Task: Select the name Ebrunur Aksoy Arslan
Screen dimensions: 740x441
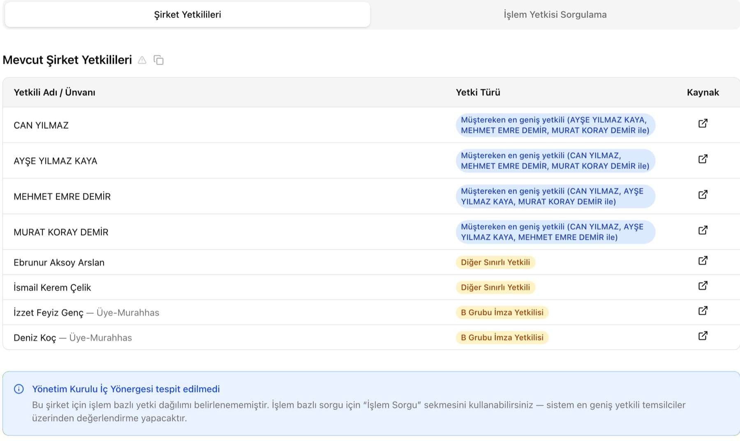Action: point(59,262)
